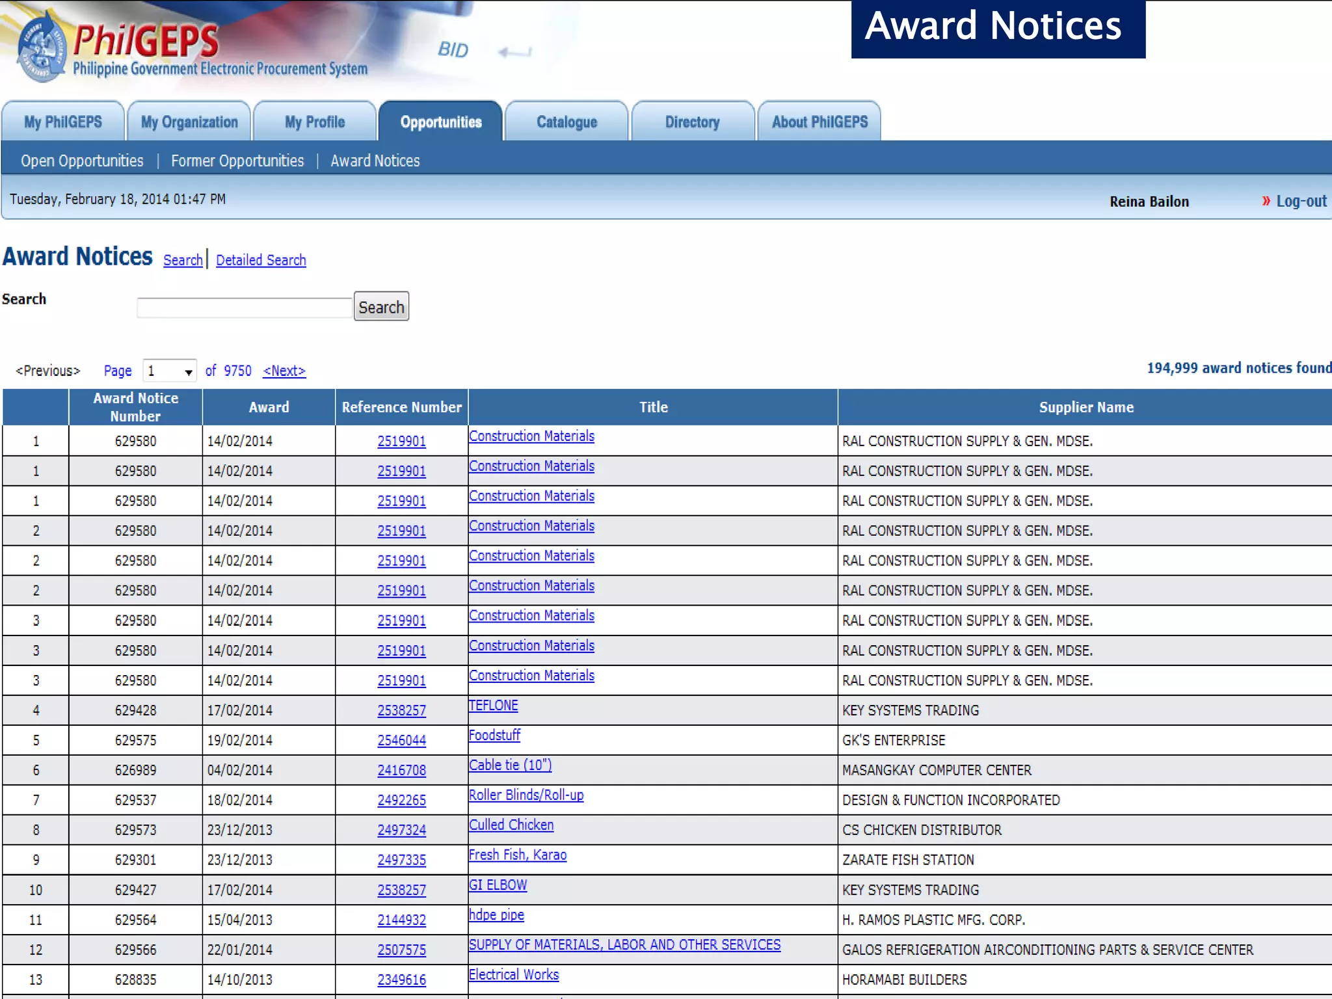Open the page number dropdown
Screen dimensions: 1332x999
[x=170, y=371]
